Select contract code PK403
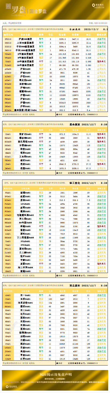110x393 pixels. coord(8,314)
